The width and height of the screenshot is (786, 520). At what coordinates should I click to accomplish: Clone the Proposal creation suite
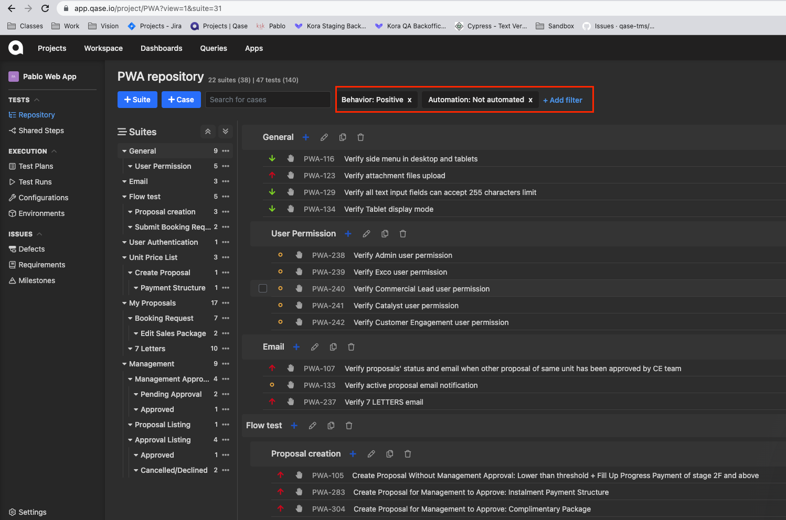point(390,454)
